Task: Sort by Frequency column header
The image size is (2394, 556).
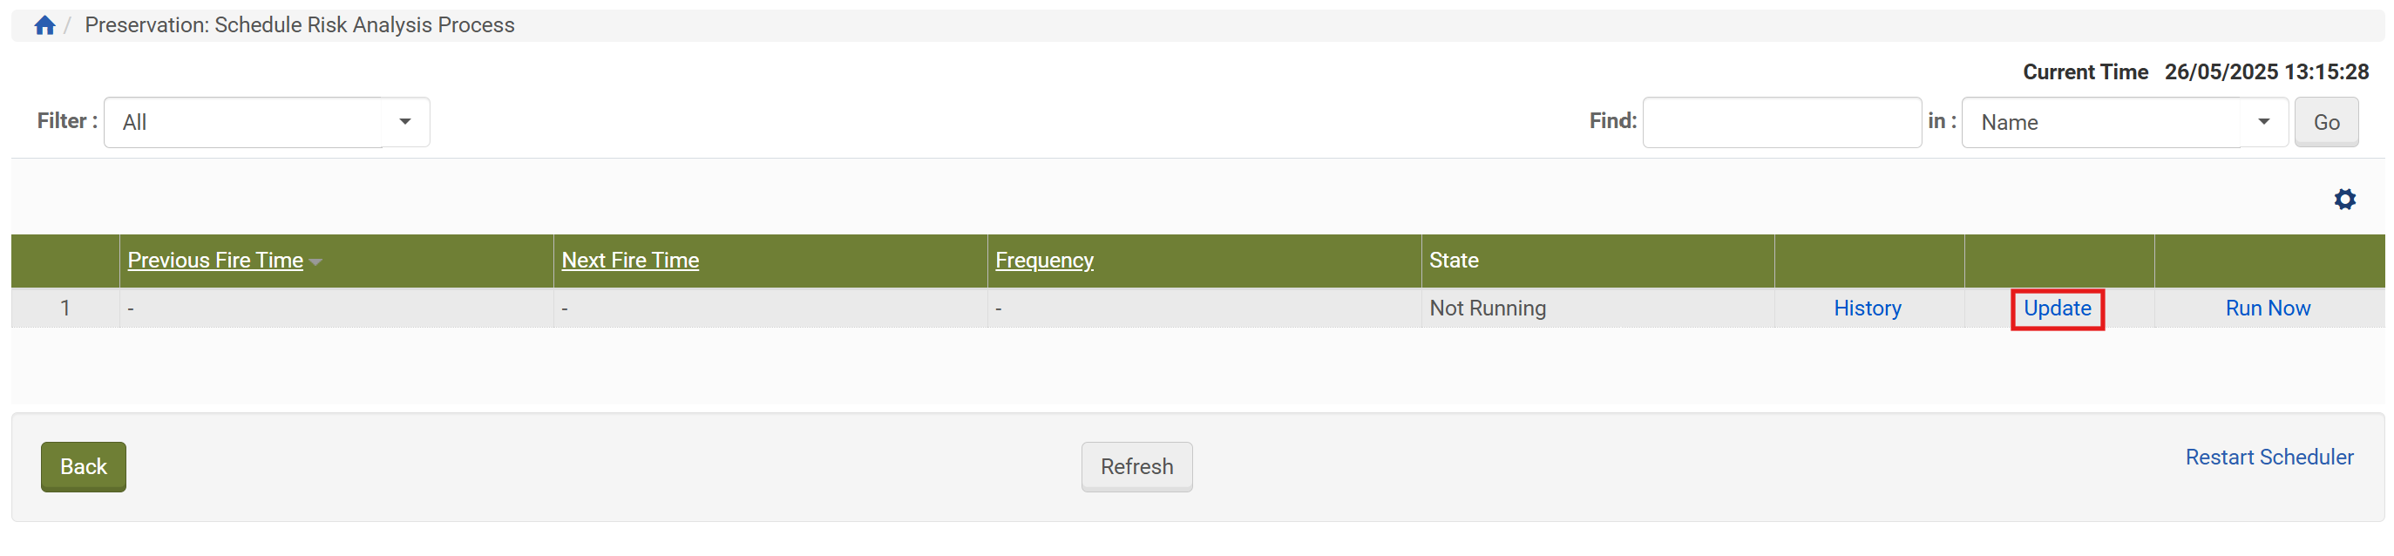Action: (x=1044, y=261)
